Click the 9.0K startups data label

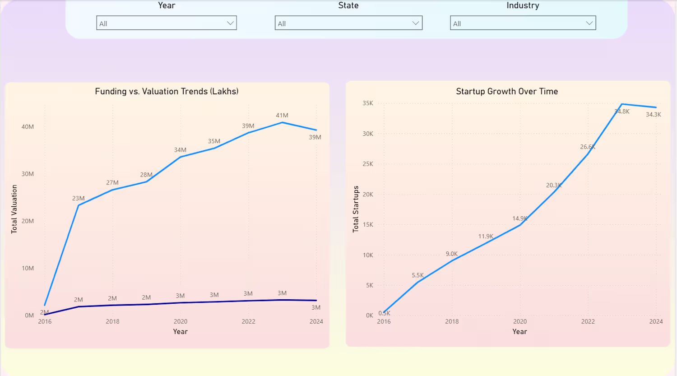pyautogui.click(x=452, y=254)
